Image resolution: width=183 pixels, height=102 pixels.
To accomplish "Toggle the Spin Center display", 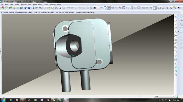I will [109, 8].
